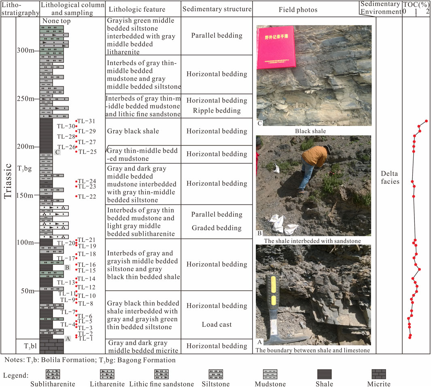Click the "250m" depth label
431x387 pixels.
click(x=25, y=99)
